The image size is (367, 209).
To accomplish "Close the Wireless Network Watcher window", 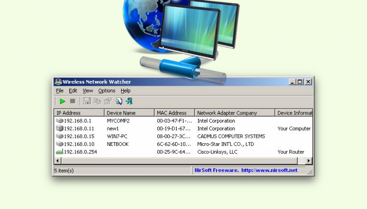I will [x=308, y=82].
